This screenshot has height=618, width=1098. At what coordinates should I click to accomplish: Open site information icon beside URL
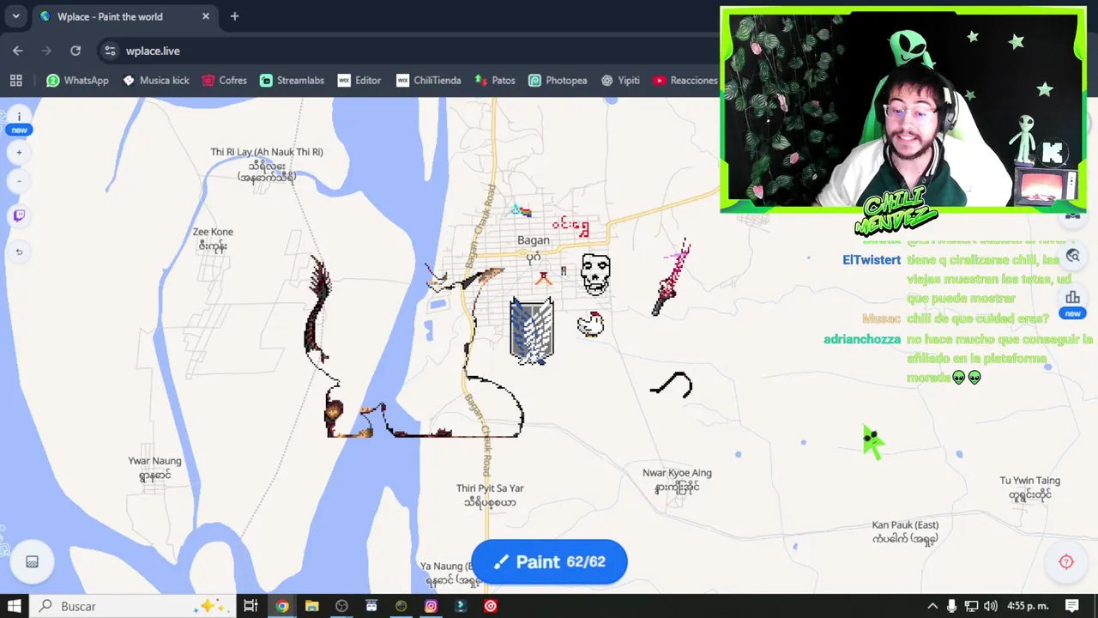click(x=110, y=51)
